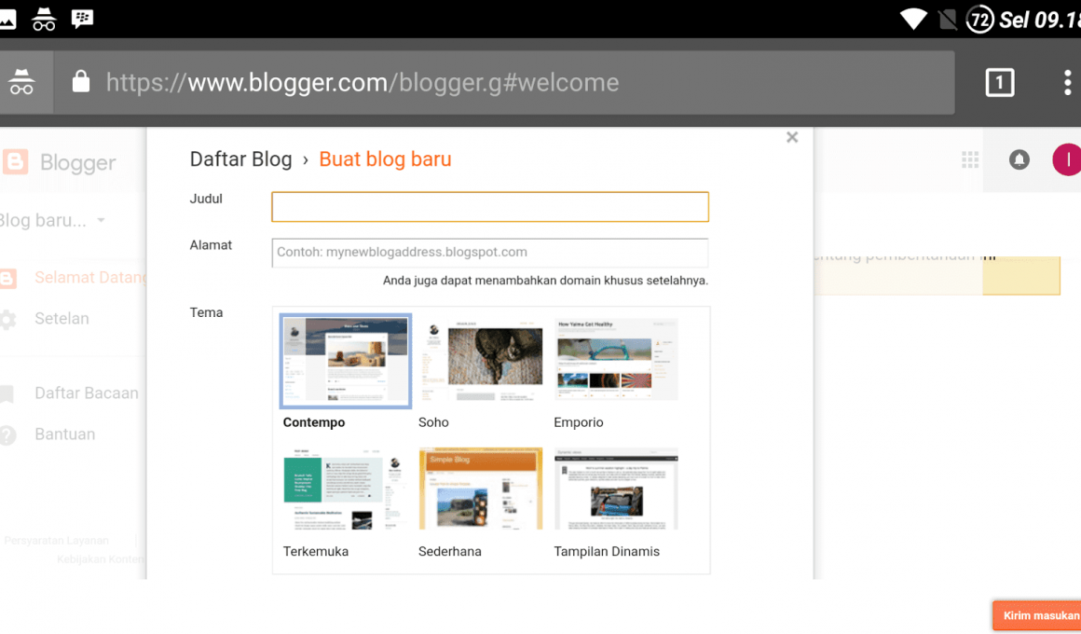Click the Daftar Blog breadcrumb text
This screenshot has width=1081, height=634.
[x=240, y=159]
